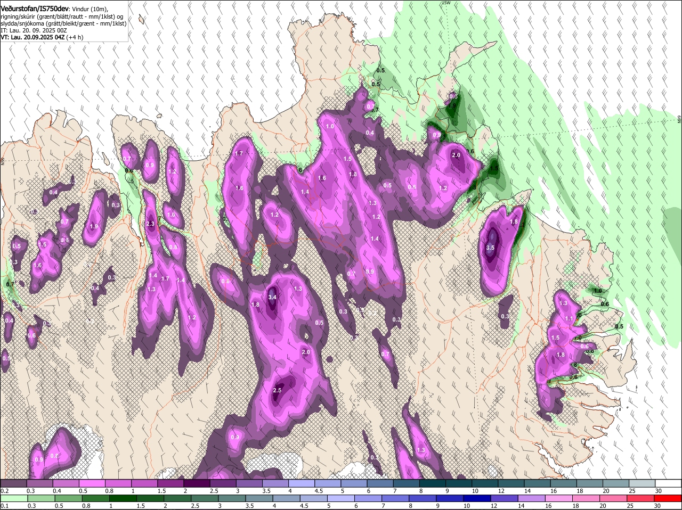Pick the light grey snow swatch between 25 and 30
682x510 pixels.
[x=641, y=483]
